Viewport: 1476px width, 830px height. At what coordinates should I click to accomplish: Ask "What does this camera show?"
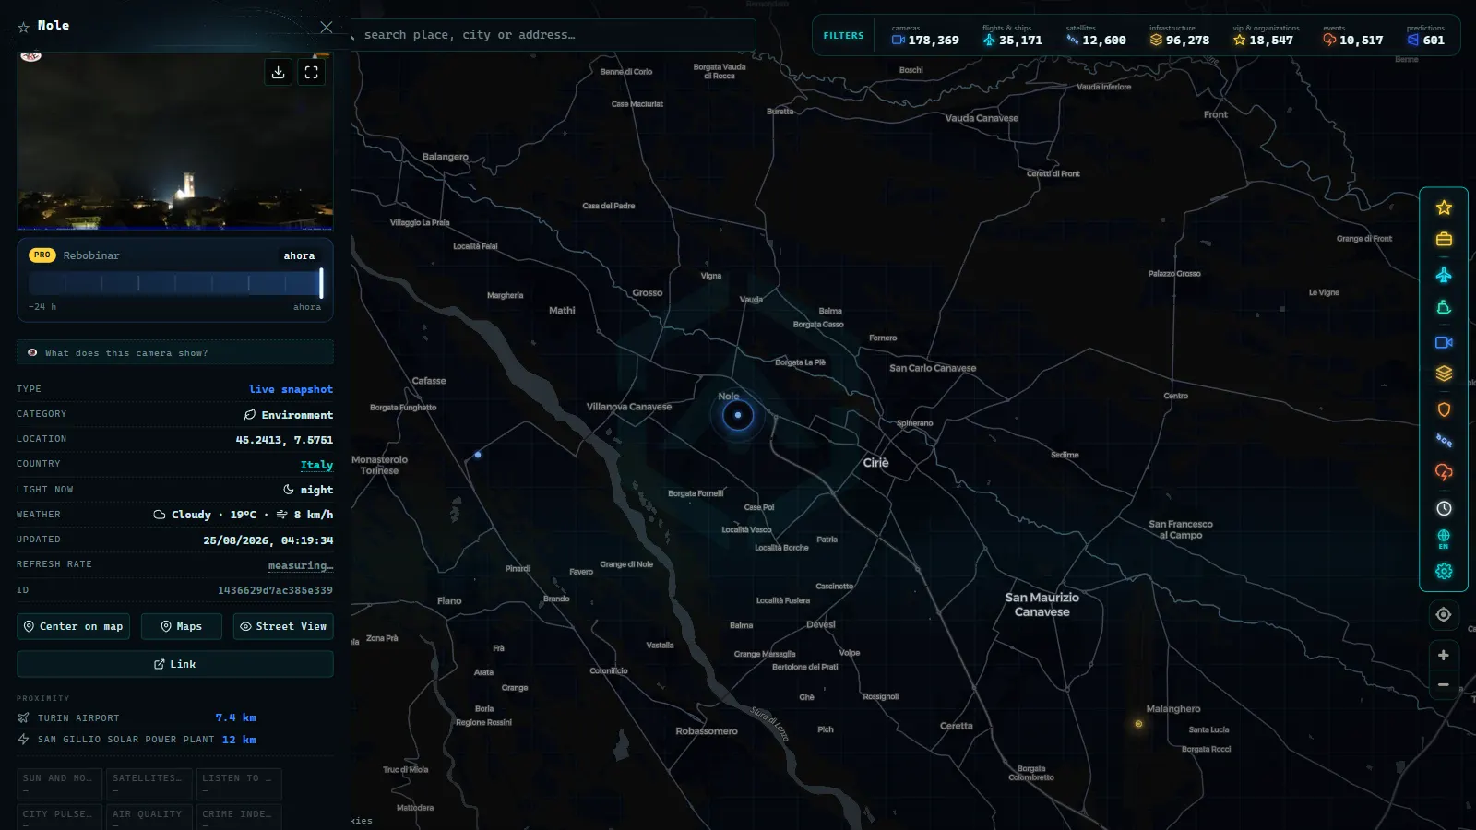pos(175,353)
